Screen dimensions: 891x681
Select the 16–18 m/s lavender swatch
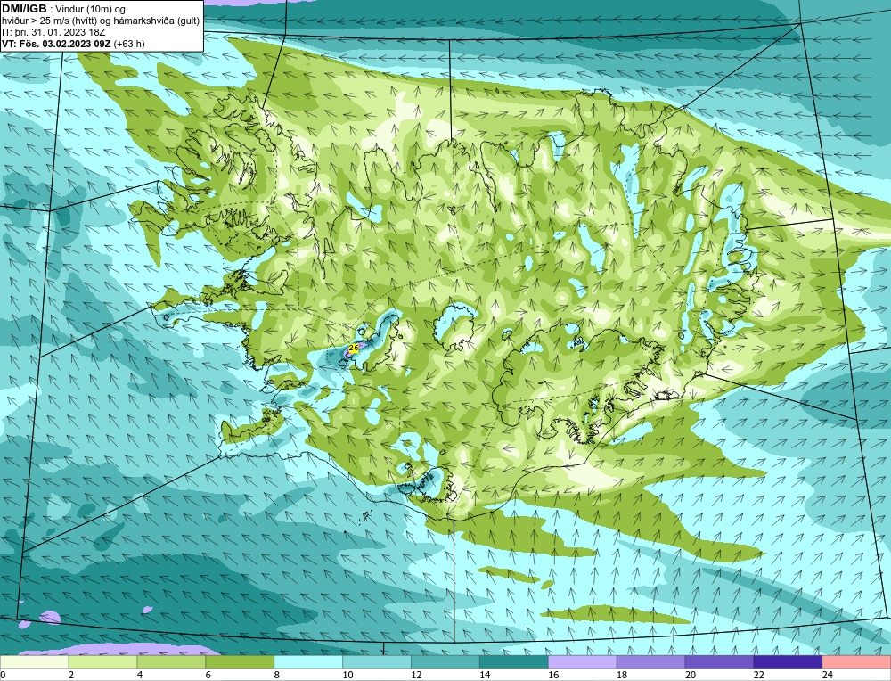583,661
